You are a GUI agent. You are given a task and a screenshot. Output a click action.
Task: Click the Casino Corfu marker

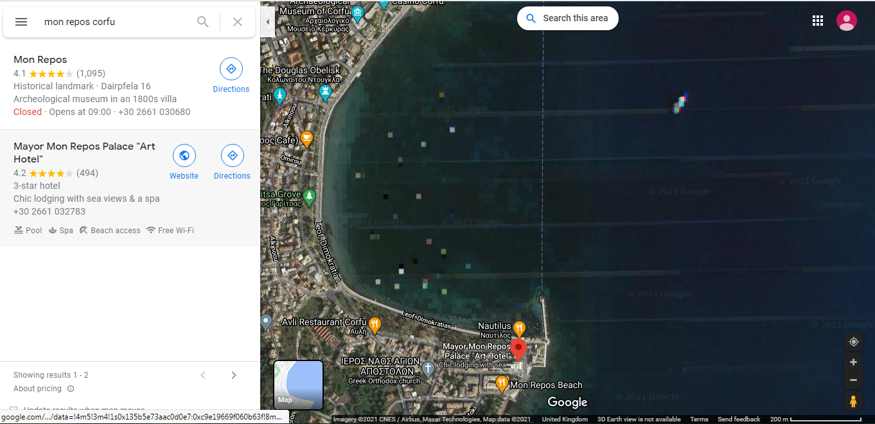pos(384,3)
